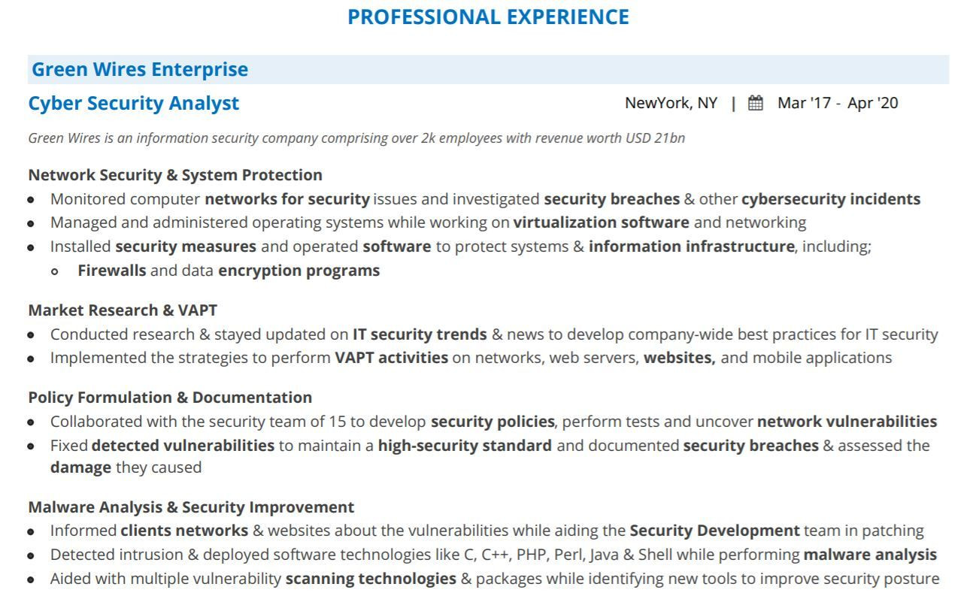Click the Cyber Security Analyst job title
979x608 pixels.
[x=134, y=103]
